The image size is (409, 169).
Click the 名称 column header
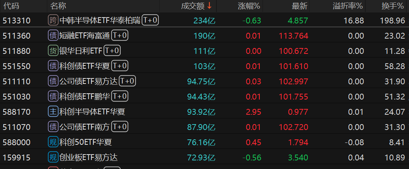(x=58, y=6)
